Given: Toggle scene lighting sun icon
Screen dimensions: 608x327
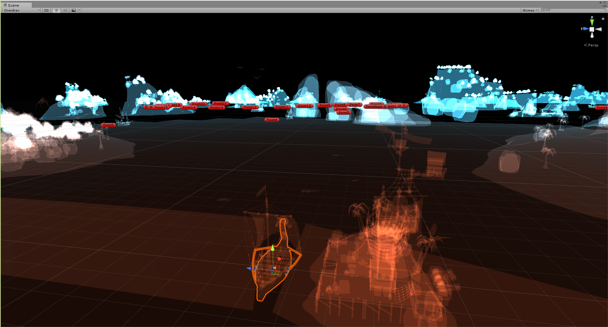Looking at the screenshot, I should point(56,10).
